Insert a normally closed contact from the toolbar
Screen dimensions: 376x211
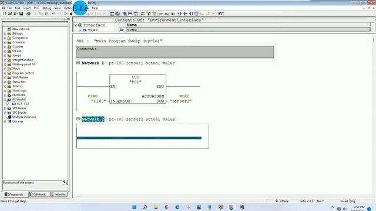tap(185, 13)
